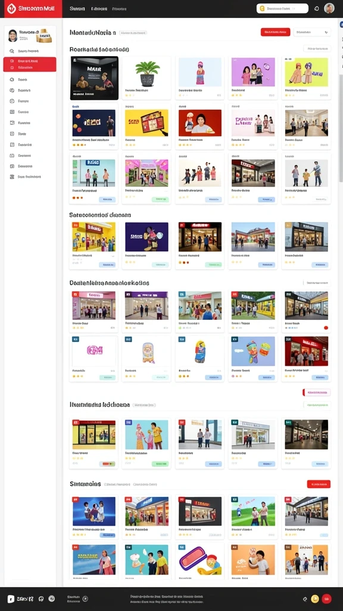Image resolution: width=343 pixels, height=611 pixels.
Task: Click the yellow icon inside header search box
Action: point(262,8)
